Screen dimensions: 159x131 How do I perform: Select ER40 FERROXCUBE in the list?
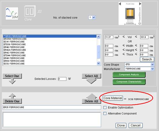(50, 47)
